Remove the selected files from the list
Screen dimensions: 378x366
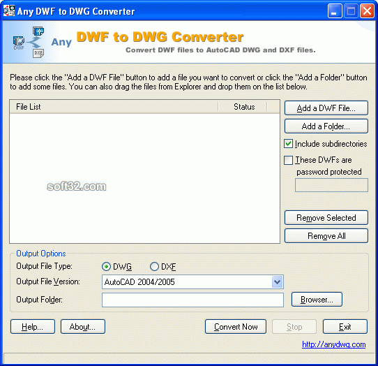(x=326, y=217)
